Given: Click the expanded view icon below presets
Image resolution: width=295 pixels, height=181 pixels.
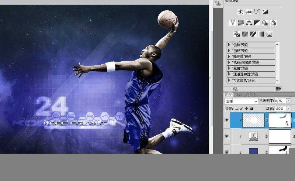Looking at the screenshot, I should tap(235, 89).
